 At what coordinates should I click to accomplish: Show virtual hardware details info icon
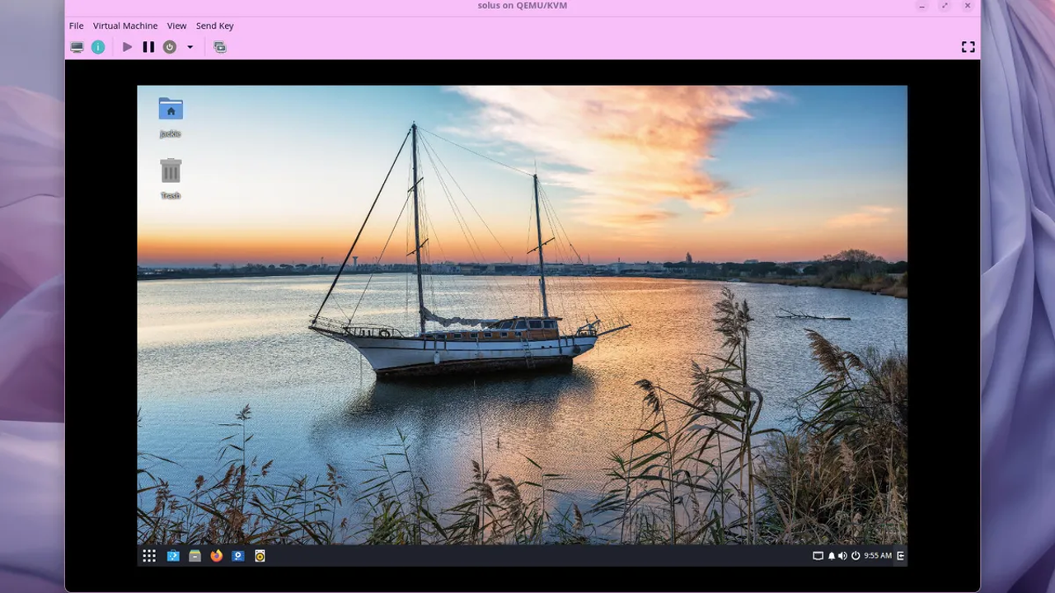[x=98, y=47]
